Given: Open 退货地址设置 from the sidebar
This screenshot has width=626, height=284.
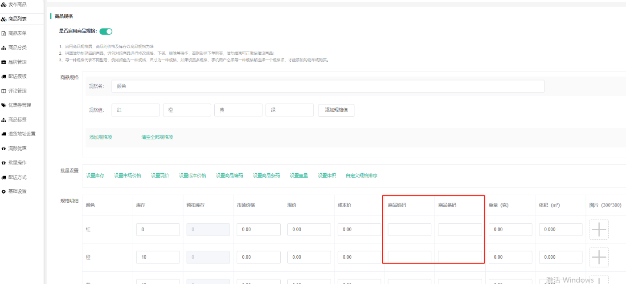Looking at the screenshot, I should coord(21,134).
